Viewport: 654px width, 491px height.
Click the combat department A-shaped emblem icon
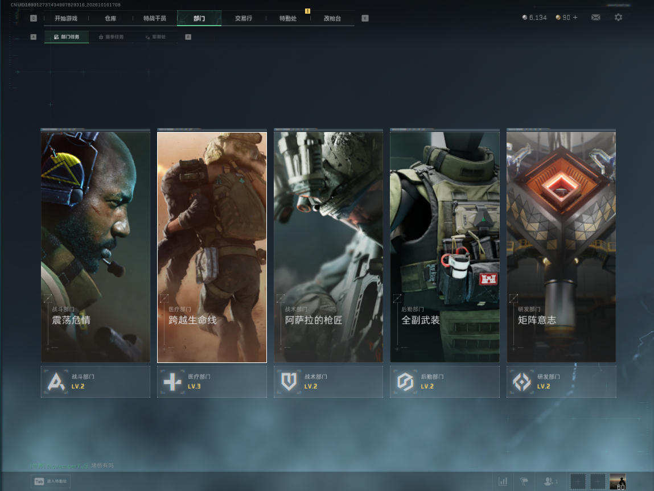[56, 381]
